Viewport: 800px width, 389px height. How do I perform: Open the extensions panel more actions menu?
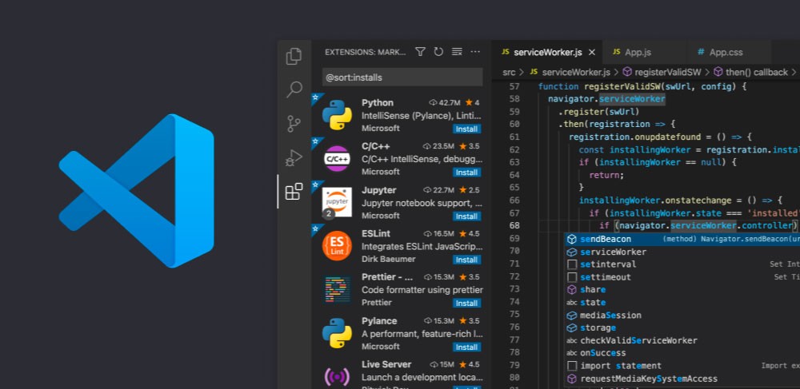475,52
